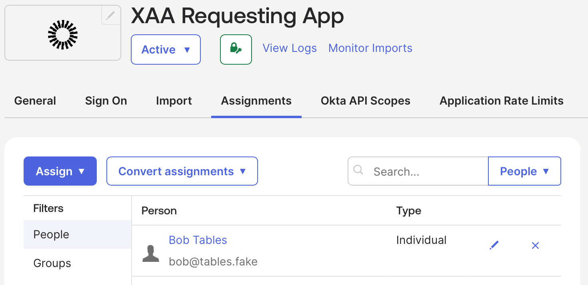Click into the Search... input field
Screen dimensions: 588x285
tap(418, 171)
